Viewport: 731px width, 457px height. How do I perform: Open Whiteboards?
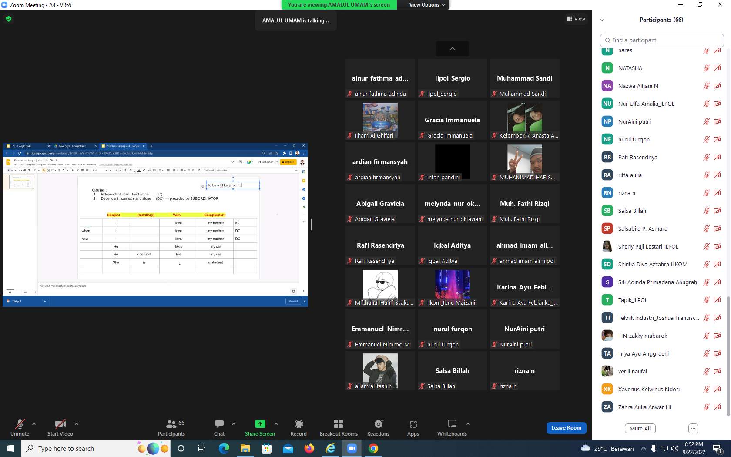pos(452,427)
